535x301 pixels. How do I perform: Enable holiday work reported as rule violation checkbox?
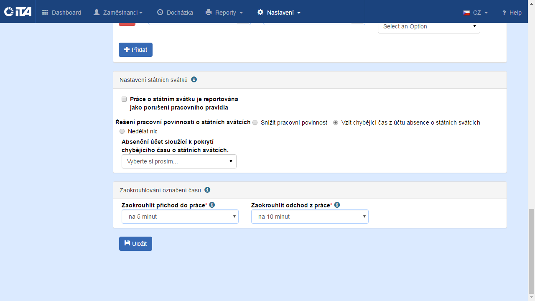tap(124, 99)
